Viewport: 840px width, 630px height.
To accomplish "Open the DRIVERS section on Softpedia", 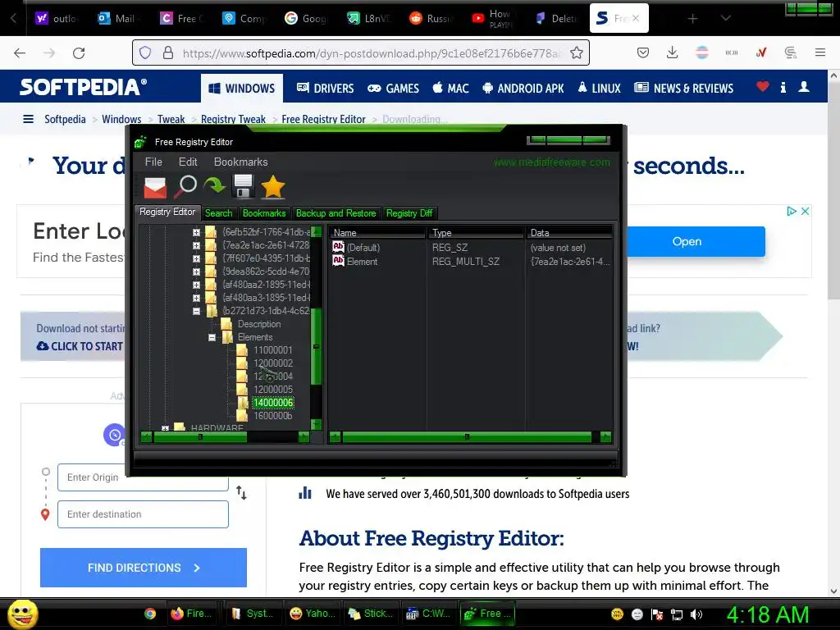I will pyautogui.click(x=325, y=88).
